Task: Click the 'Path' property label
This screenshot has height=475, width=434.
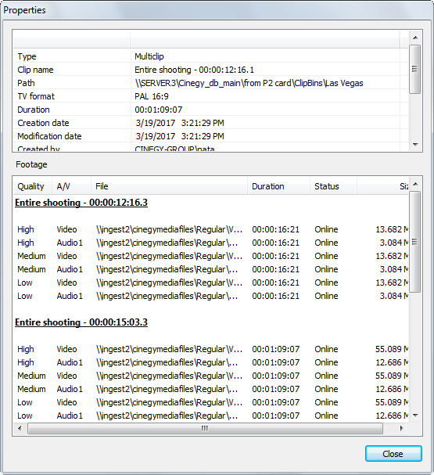Action: [26, 83]
